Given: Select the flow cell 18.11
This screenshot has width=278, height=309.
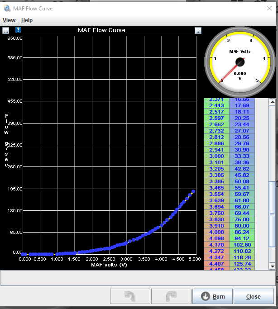Looking at the screenshot, I should 242,112.
